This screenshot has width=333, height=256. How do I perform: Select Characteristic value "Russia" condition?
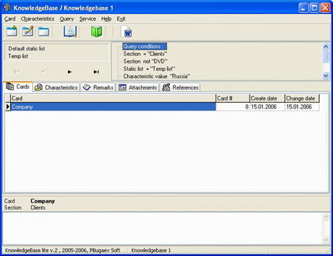[x=157, y=76]
